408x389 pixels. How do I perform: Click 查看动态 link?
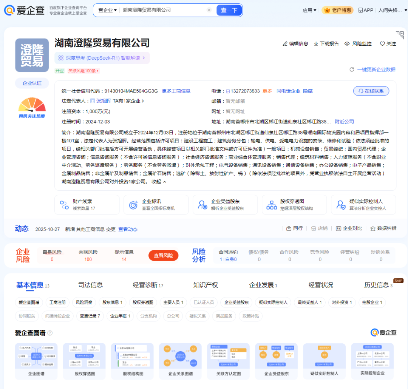point(128,229)
